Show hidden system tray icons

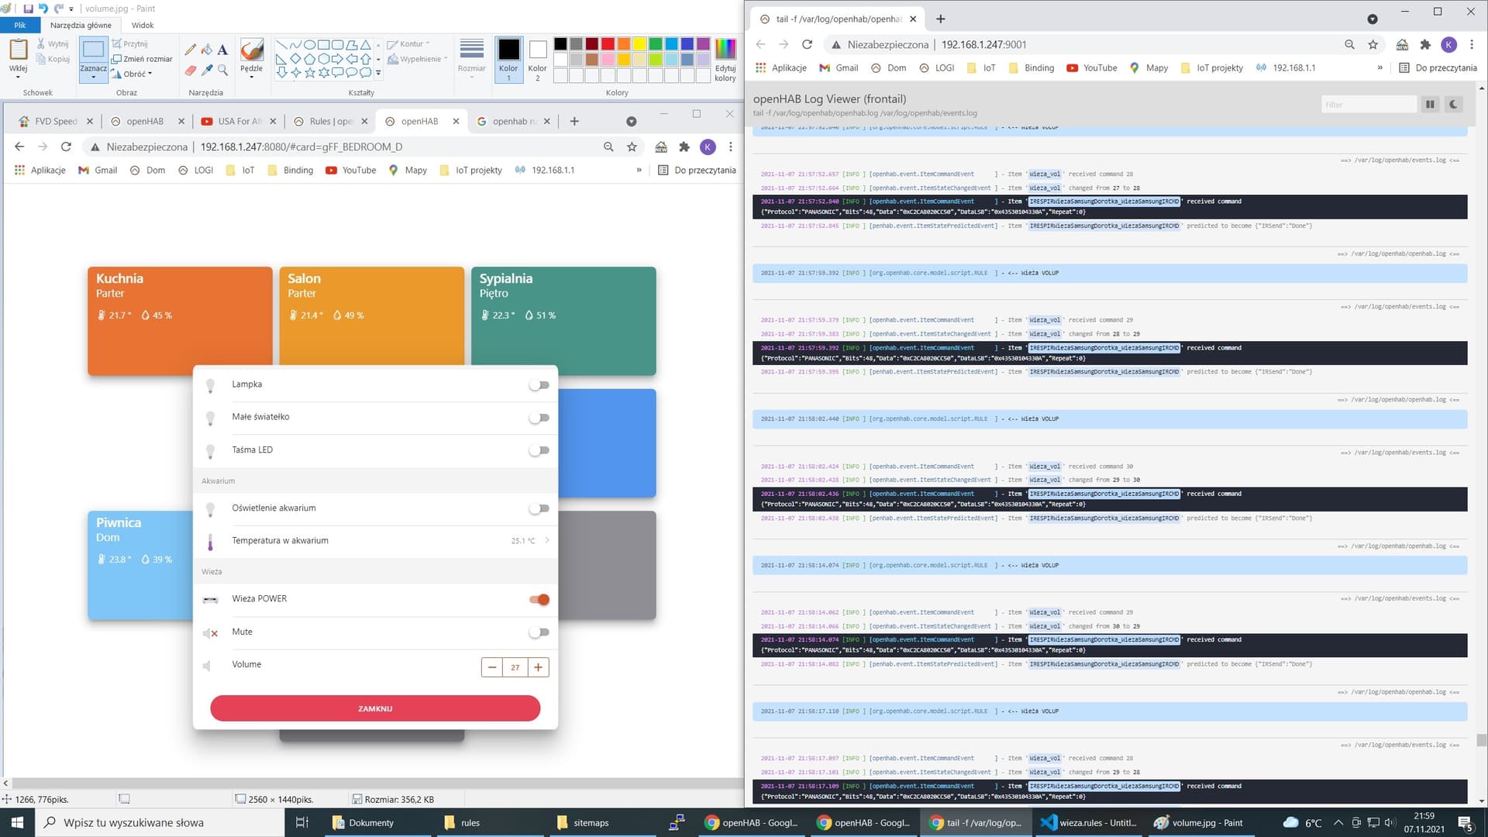coord(1338,822)
